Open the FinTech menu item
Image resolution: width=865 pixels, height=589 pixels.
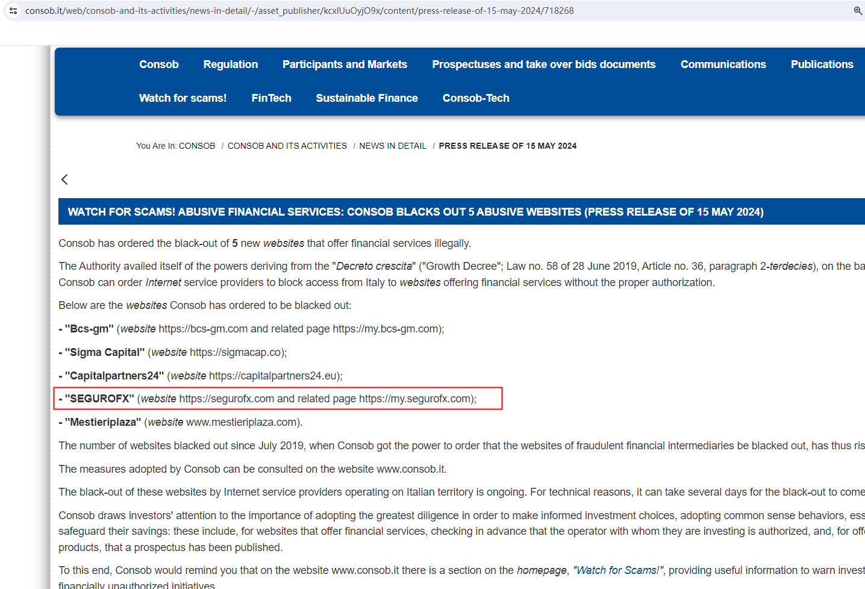point(271,98)
